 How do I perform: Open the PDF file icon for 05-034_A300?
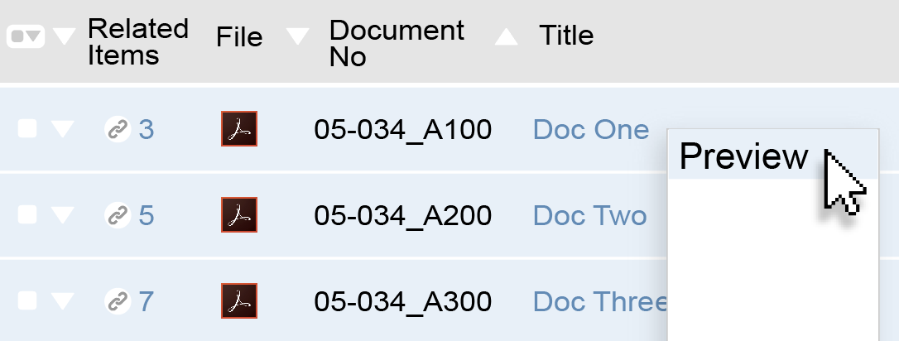(x=239, y=301)
